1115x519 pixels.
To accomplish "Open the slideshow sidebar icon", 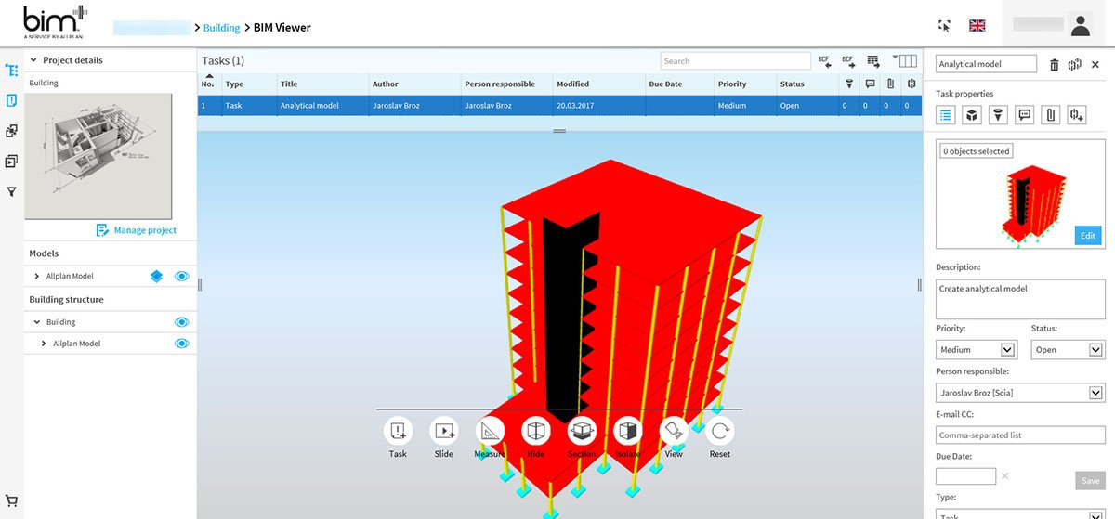I will click(x=12, y=162).
